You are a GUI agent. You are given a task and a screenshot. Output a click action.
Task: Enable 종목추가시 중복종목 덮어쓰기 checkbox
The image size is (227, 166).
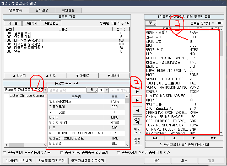(62, 153)
